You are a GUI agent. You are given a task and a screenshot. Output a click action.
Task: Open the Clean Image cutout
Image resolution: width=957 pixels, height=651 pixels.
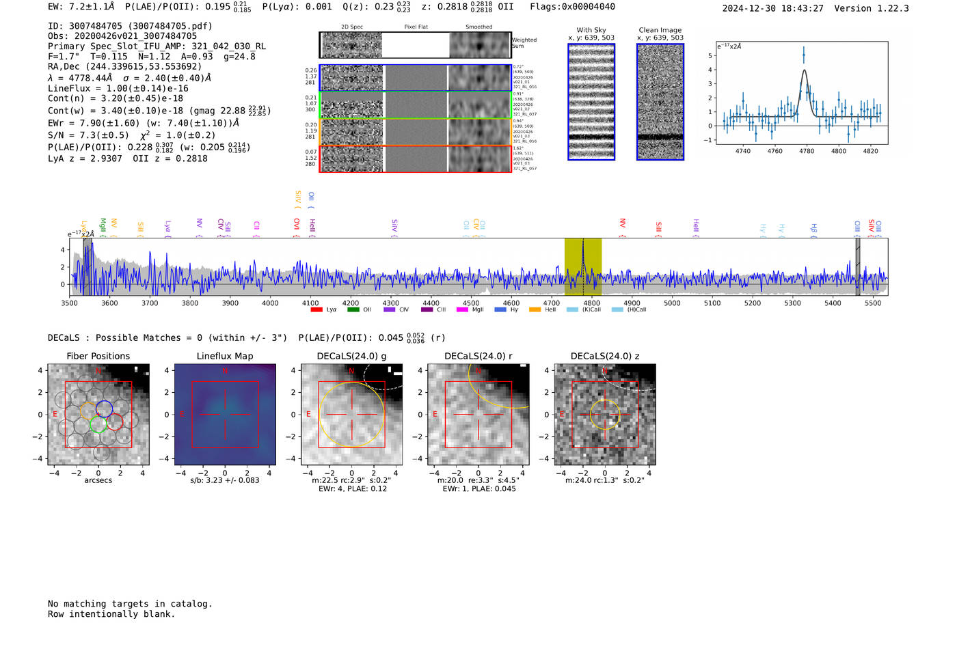660,102
